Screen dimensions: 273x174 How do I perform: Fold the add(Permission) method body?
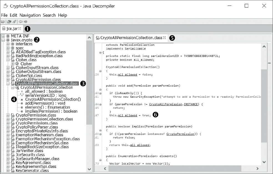click(x=100, y=90)
